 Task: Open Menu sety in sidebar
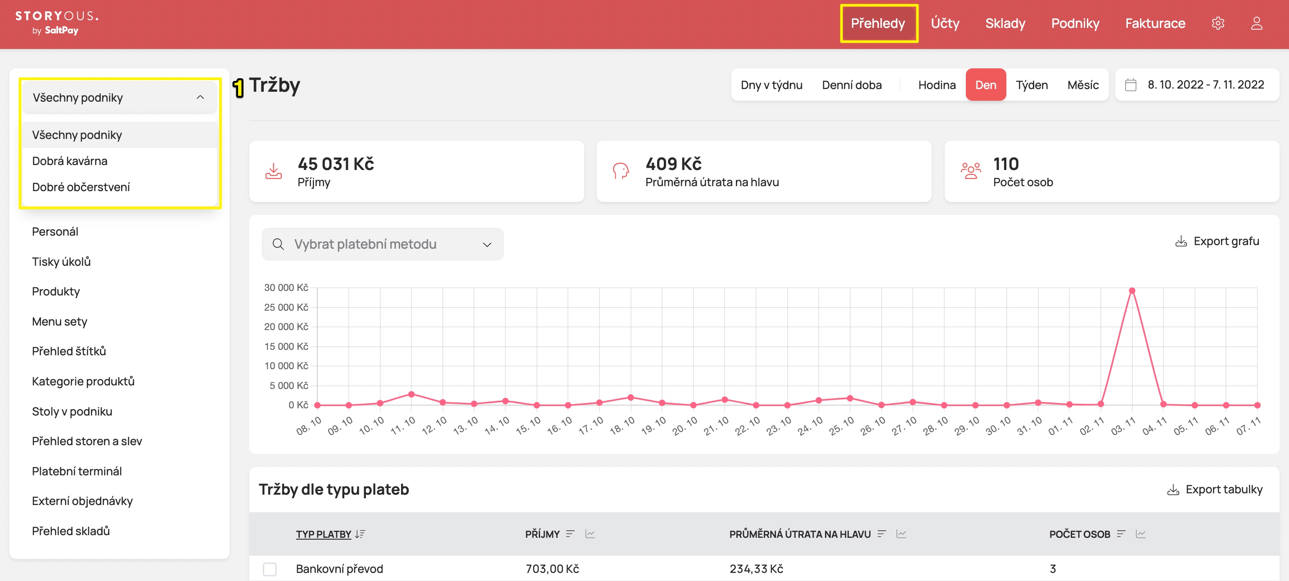(59, 322)
